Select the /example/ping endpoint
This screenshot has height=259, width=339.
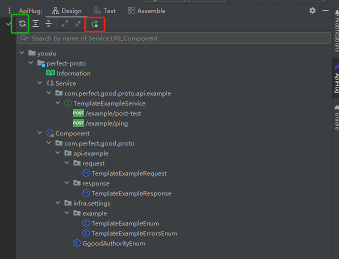[x=106, y=123]
